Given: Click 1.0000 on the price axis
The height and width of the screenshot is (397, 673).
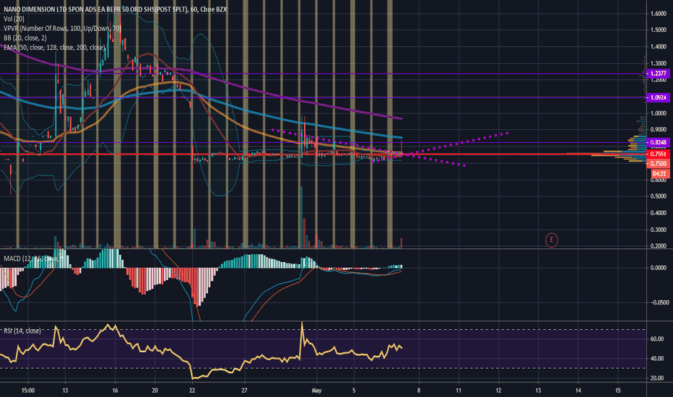Looking at the screenshot, I should click(658, 113).
